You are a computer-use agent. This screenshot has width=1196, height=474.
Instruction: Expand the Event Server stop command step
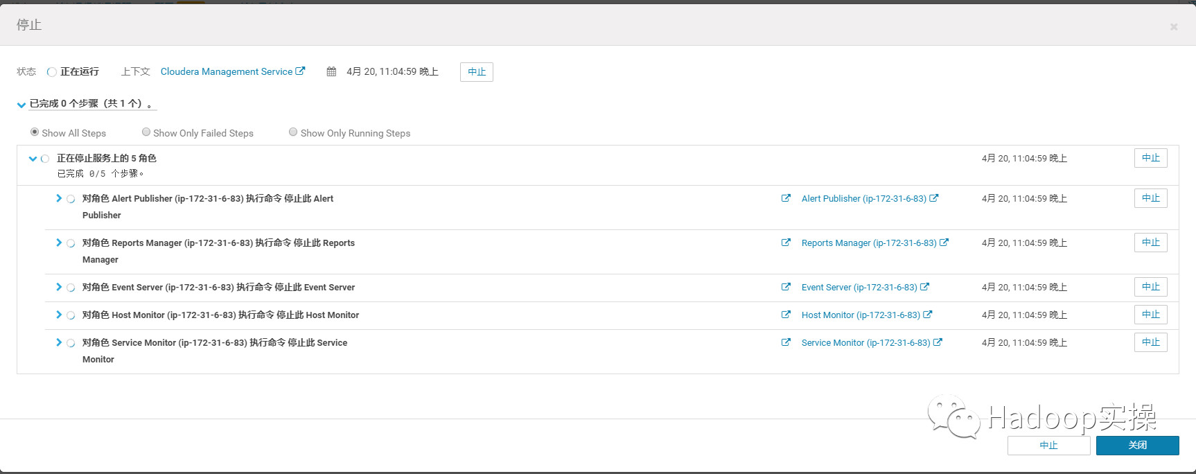pos(59,287)
